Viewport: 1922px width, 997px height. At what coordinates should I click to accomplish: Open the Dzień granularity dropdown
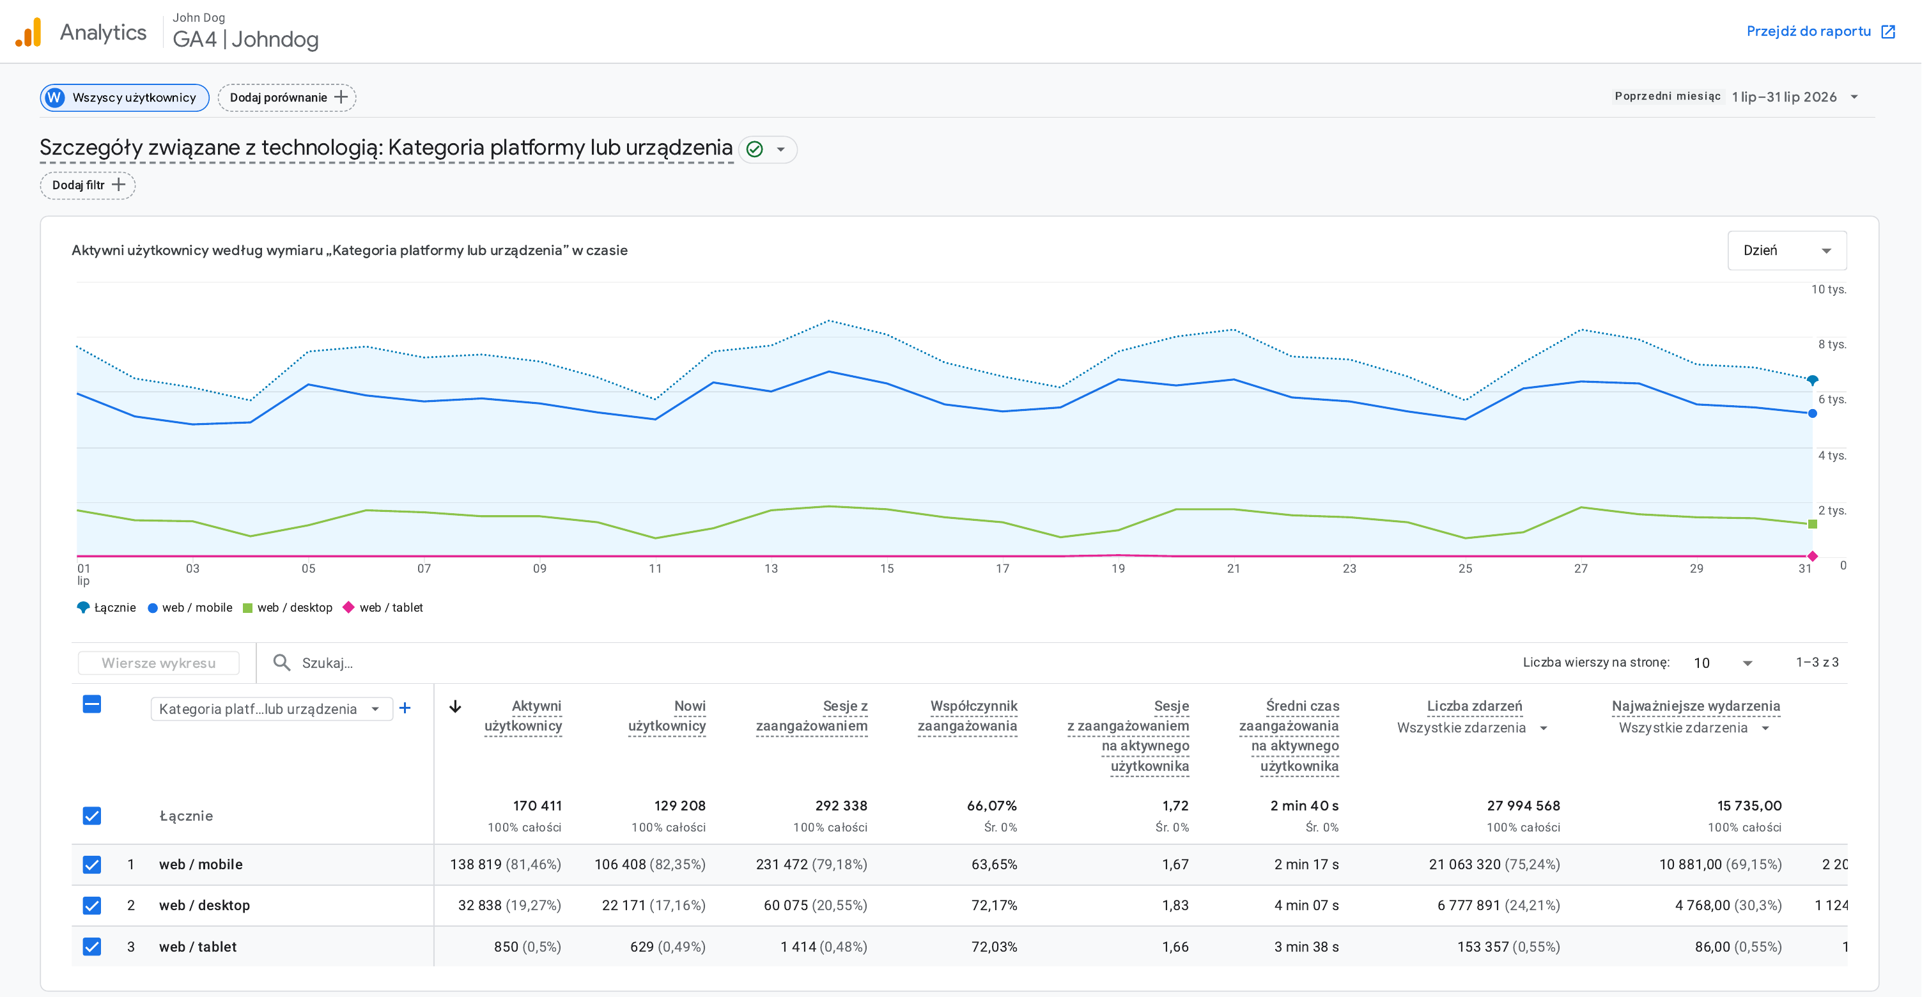pyautogui.click(x=1787, y=250)
